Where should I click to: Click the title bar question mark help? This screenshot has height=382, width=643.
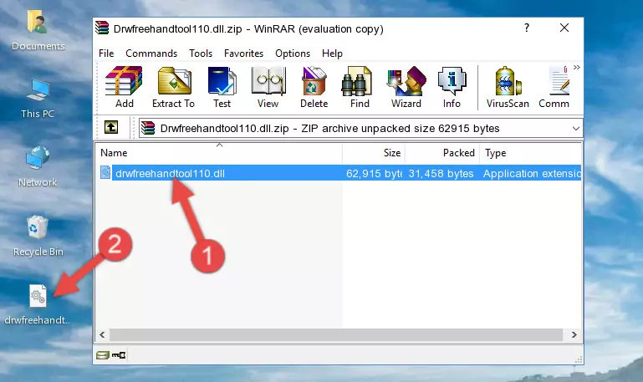click(527, 28)
